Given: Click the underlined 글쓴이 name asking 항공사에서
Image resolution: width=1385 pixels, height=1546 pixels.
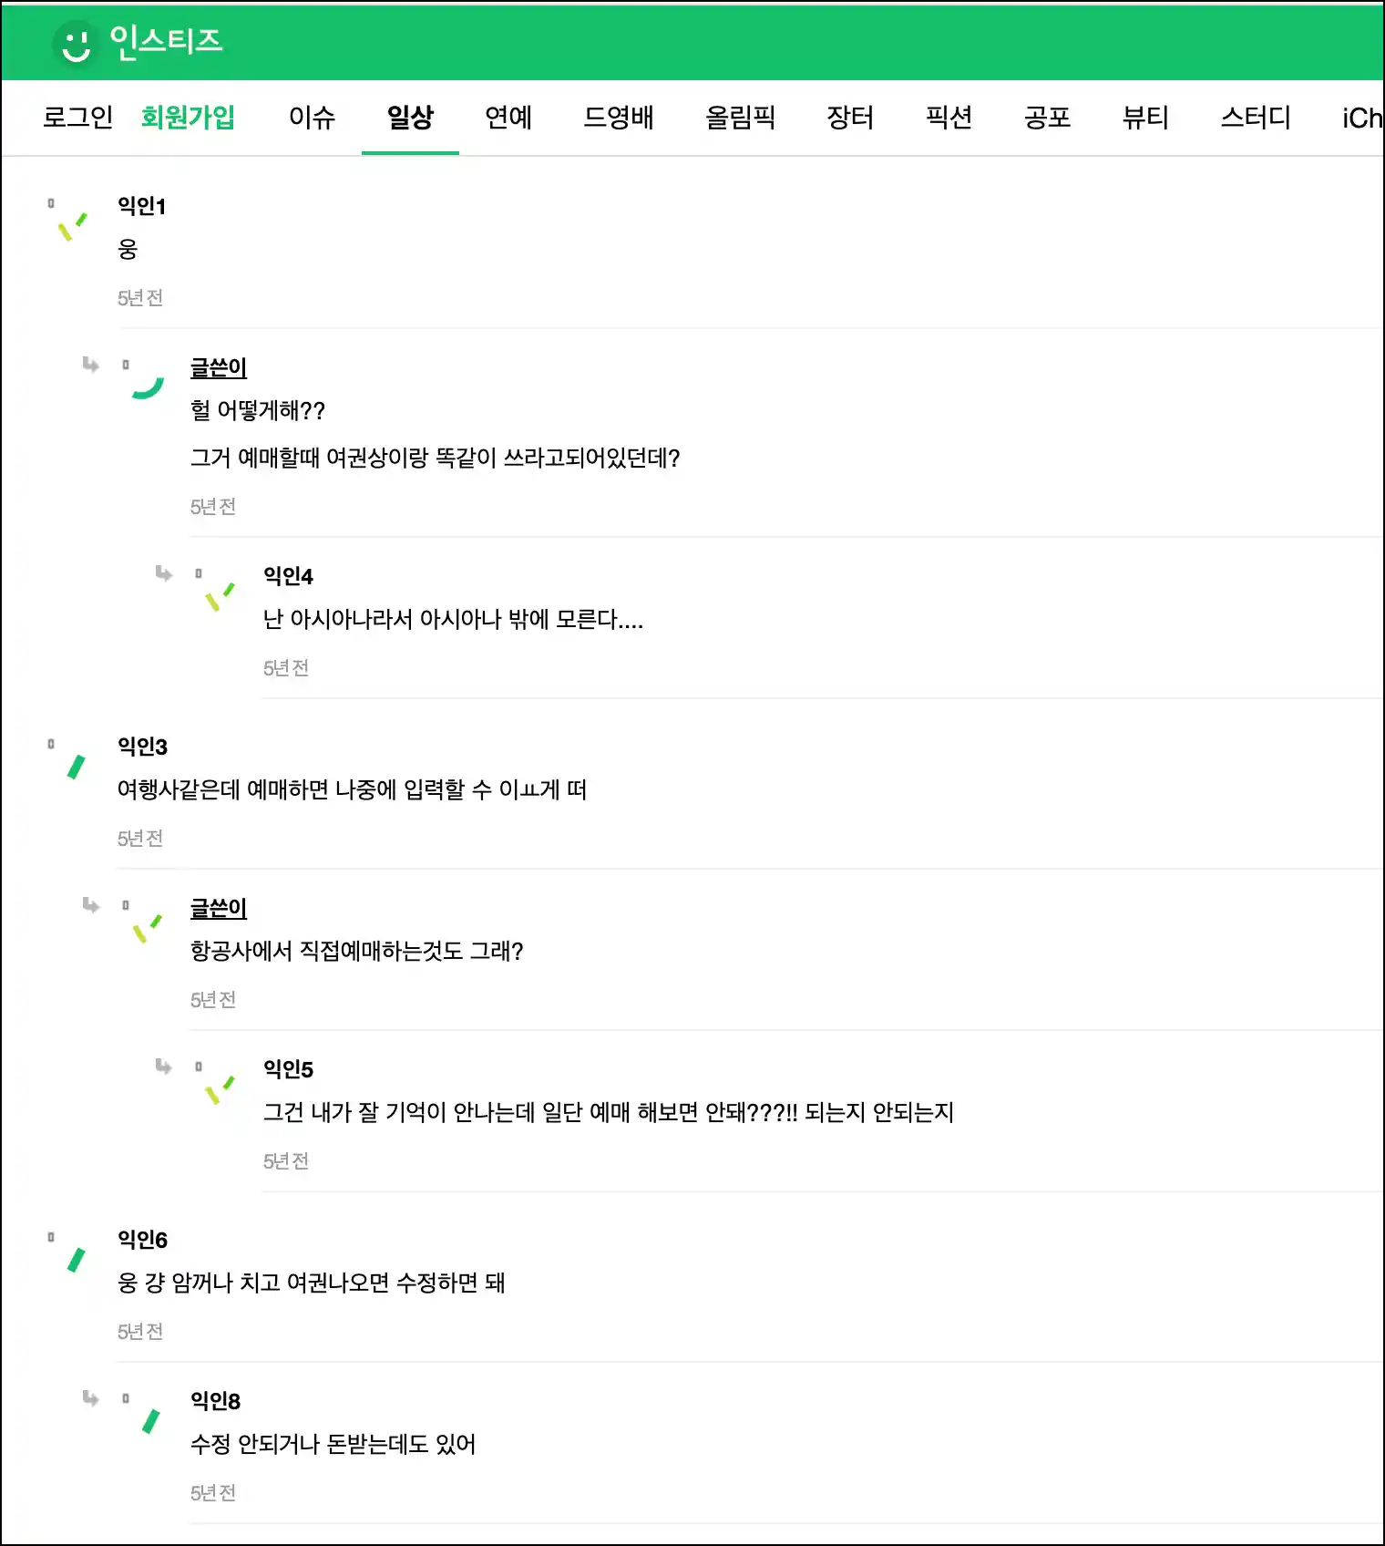Looking at the screenshot, I should click(x=219, y=909).
